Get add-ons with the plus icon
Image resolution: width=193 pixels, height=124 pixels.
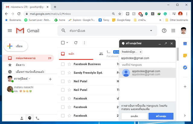(185, 87)
